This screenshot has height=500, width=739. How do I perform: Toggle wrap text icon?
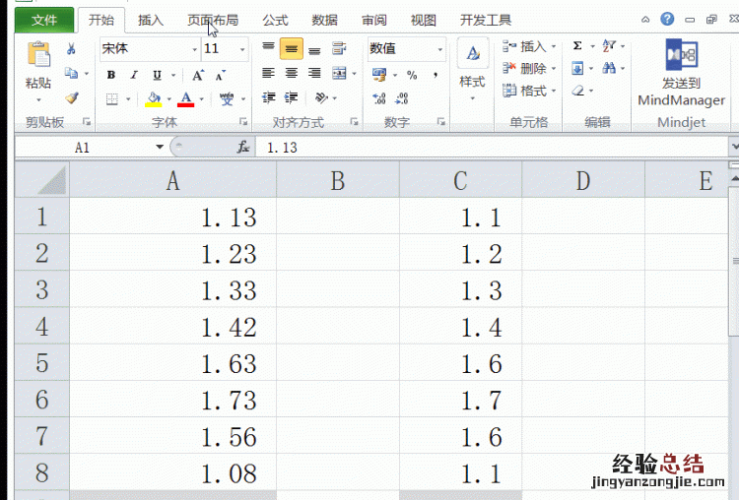pos(339,48)
